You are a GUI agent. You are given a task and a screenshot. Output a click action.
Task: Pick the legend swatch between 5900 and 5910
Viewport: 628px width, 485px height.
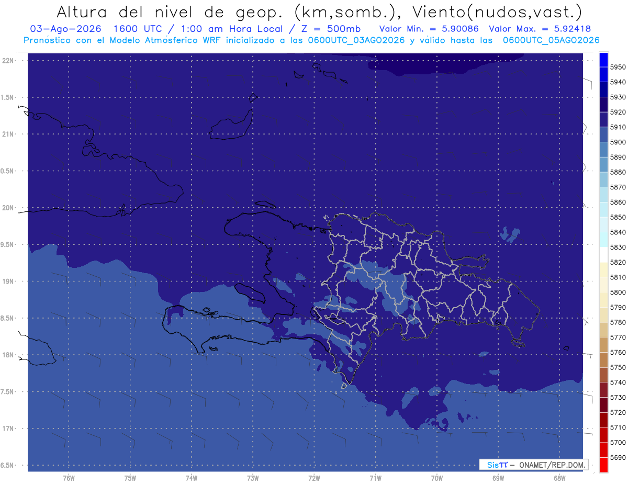point(603,134)
